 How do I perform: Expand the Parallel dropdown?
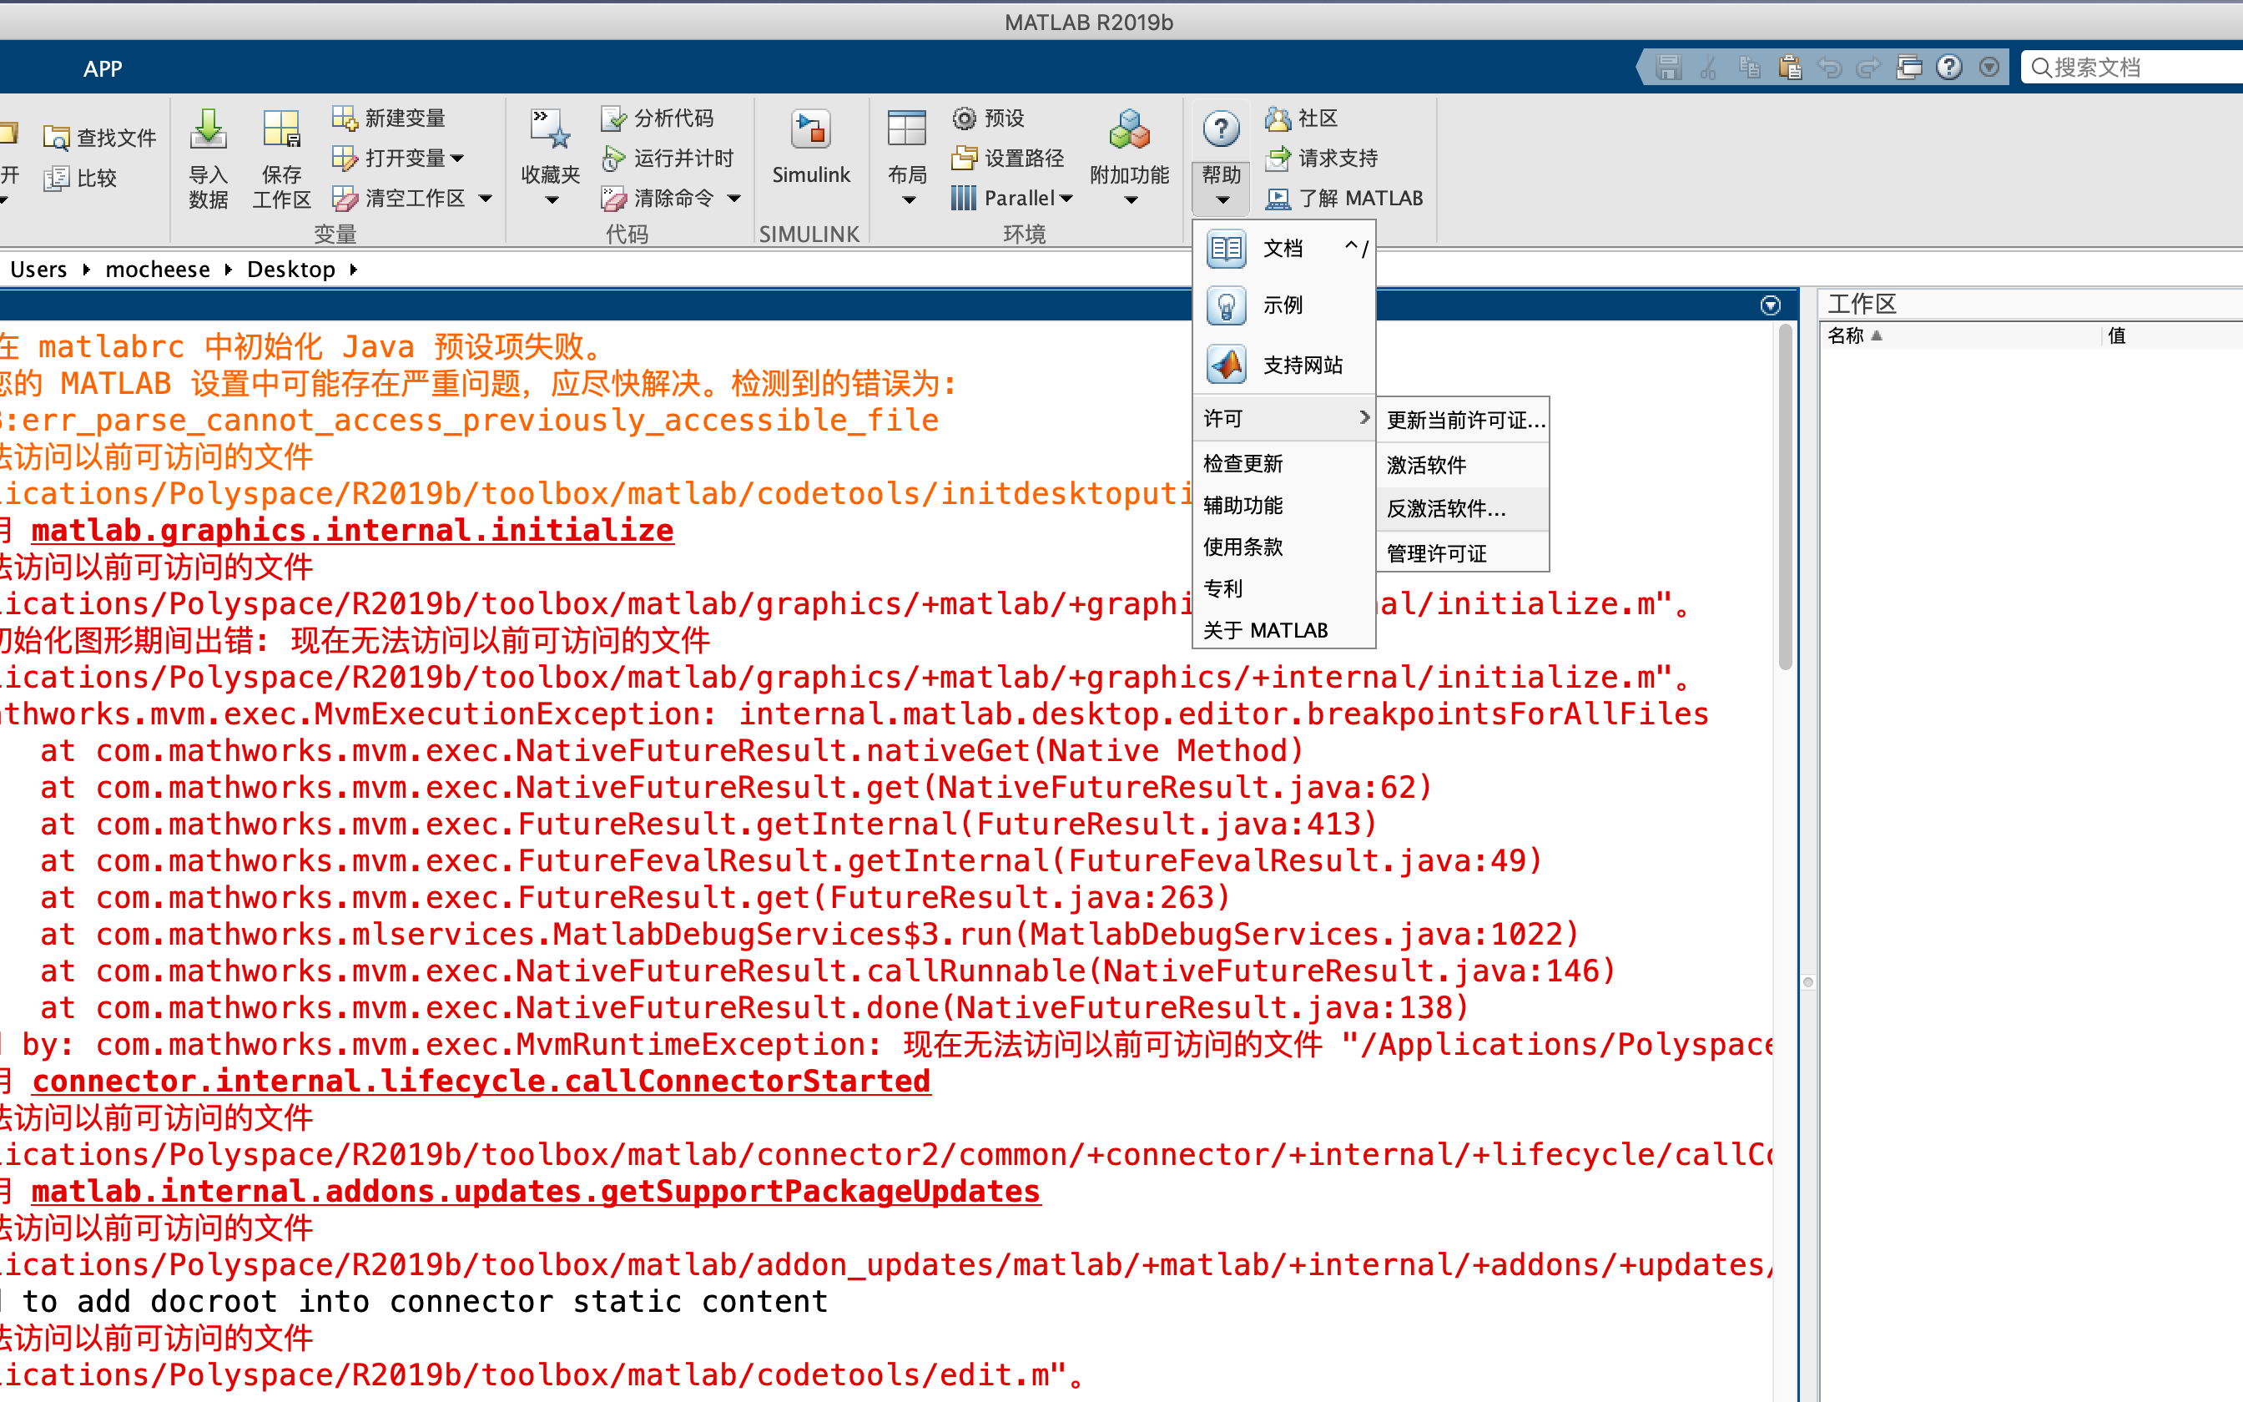click(1066, 199)
